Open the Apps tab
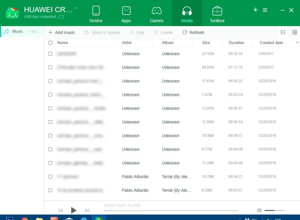The image size is (300, 220). click(x=126, y=14)
